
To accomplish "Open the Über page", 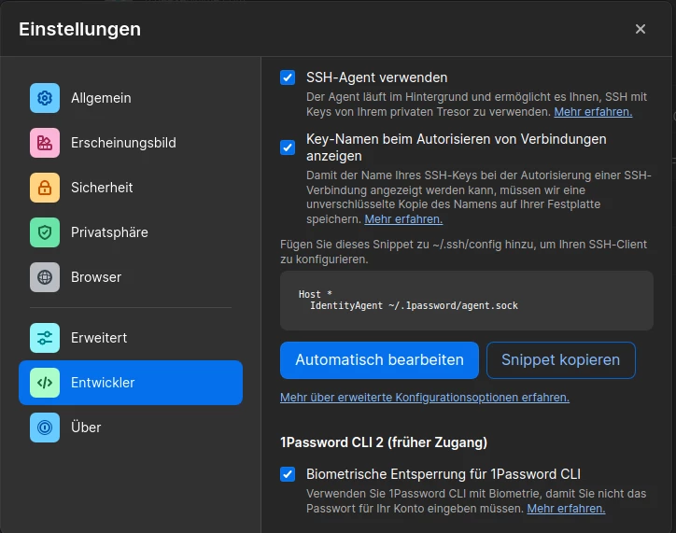I will pos(131,428).
